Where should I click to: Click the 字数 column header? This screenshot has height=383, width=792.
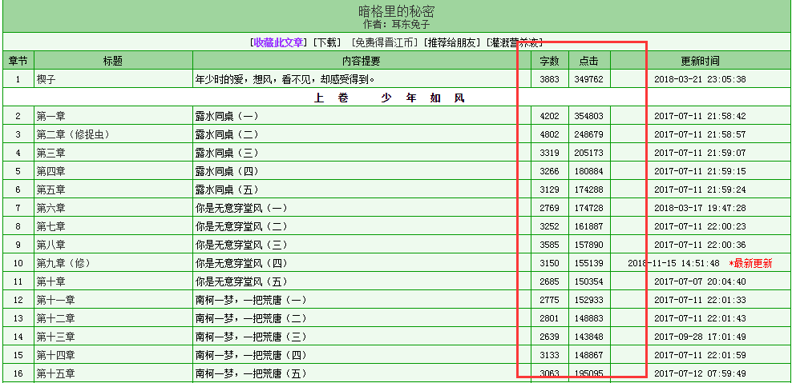(x=550, y=61)
